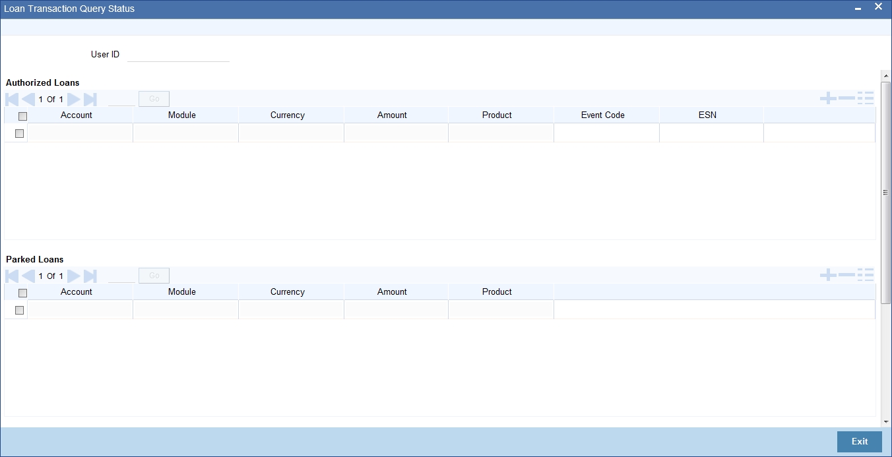Click ESN cell in Authorized Loans row
Viewport: 892px width, 457px height.
point(711,133)
